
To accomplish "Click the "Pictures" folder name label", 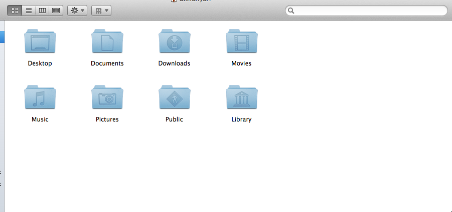I will (x=107, y=119).
